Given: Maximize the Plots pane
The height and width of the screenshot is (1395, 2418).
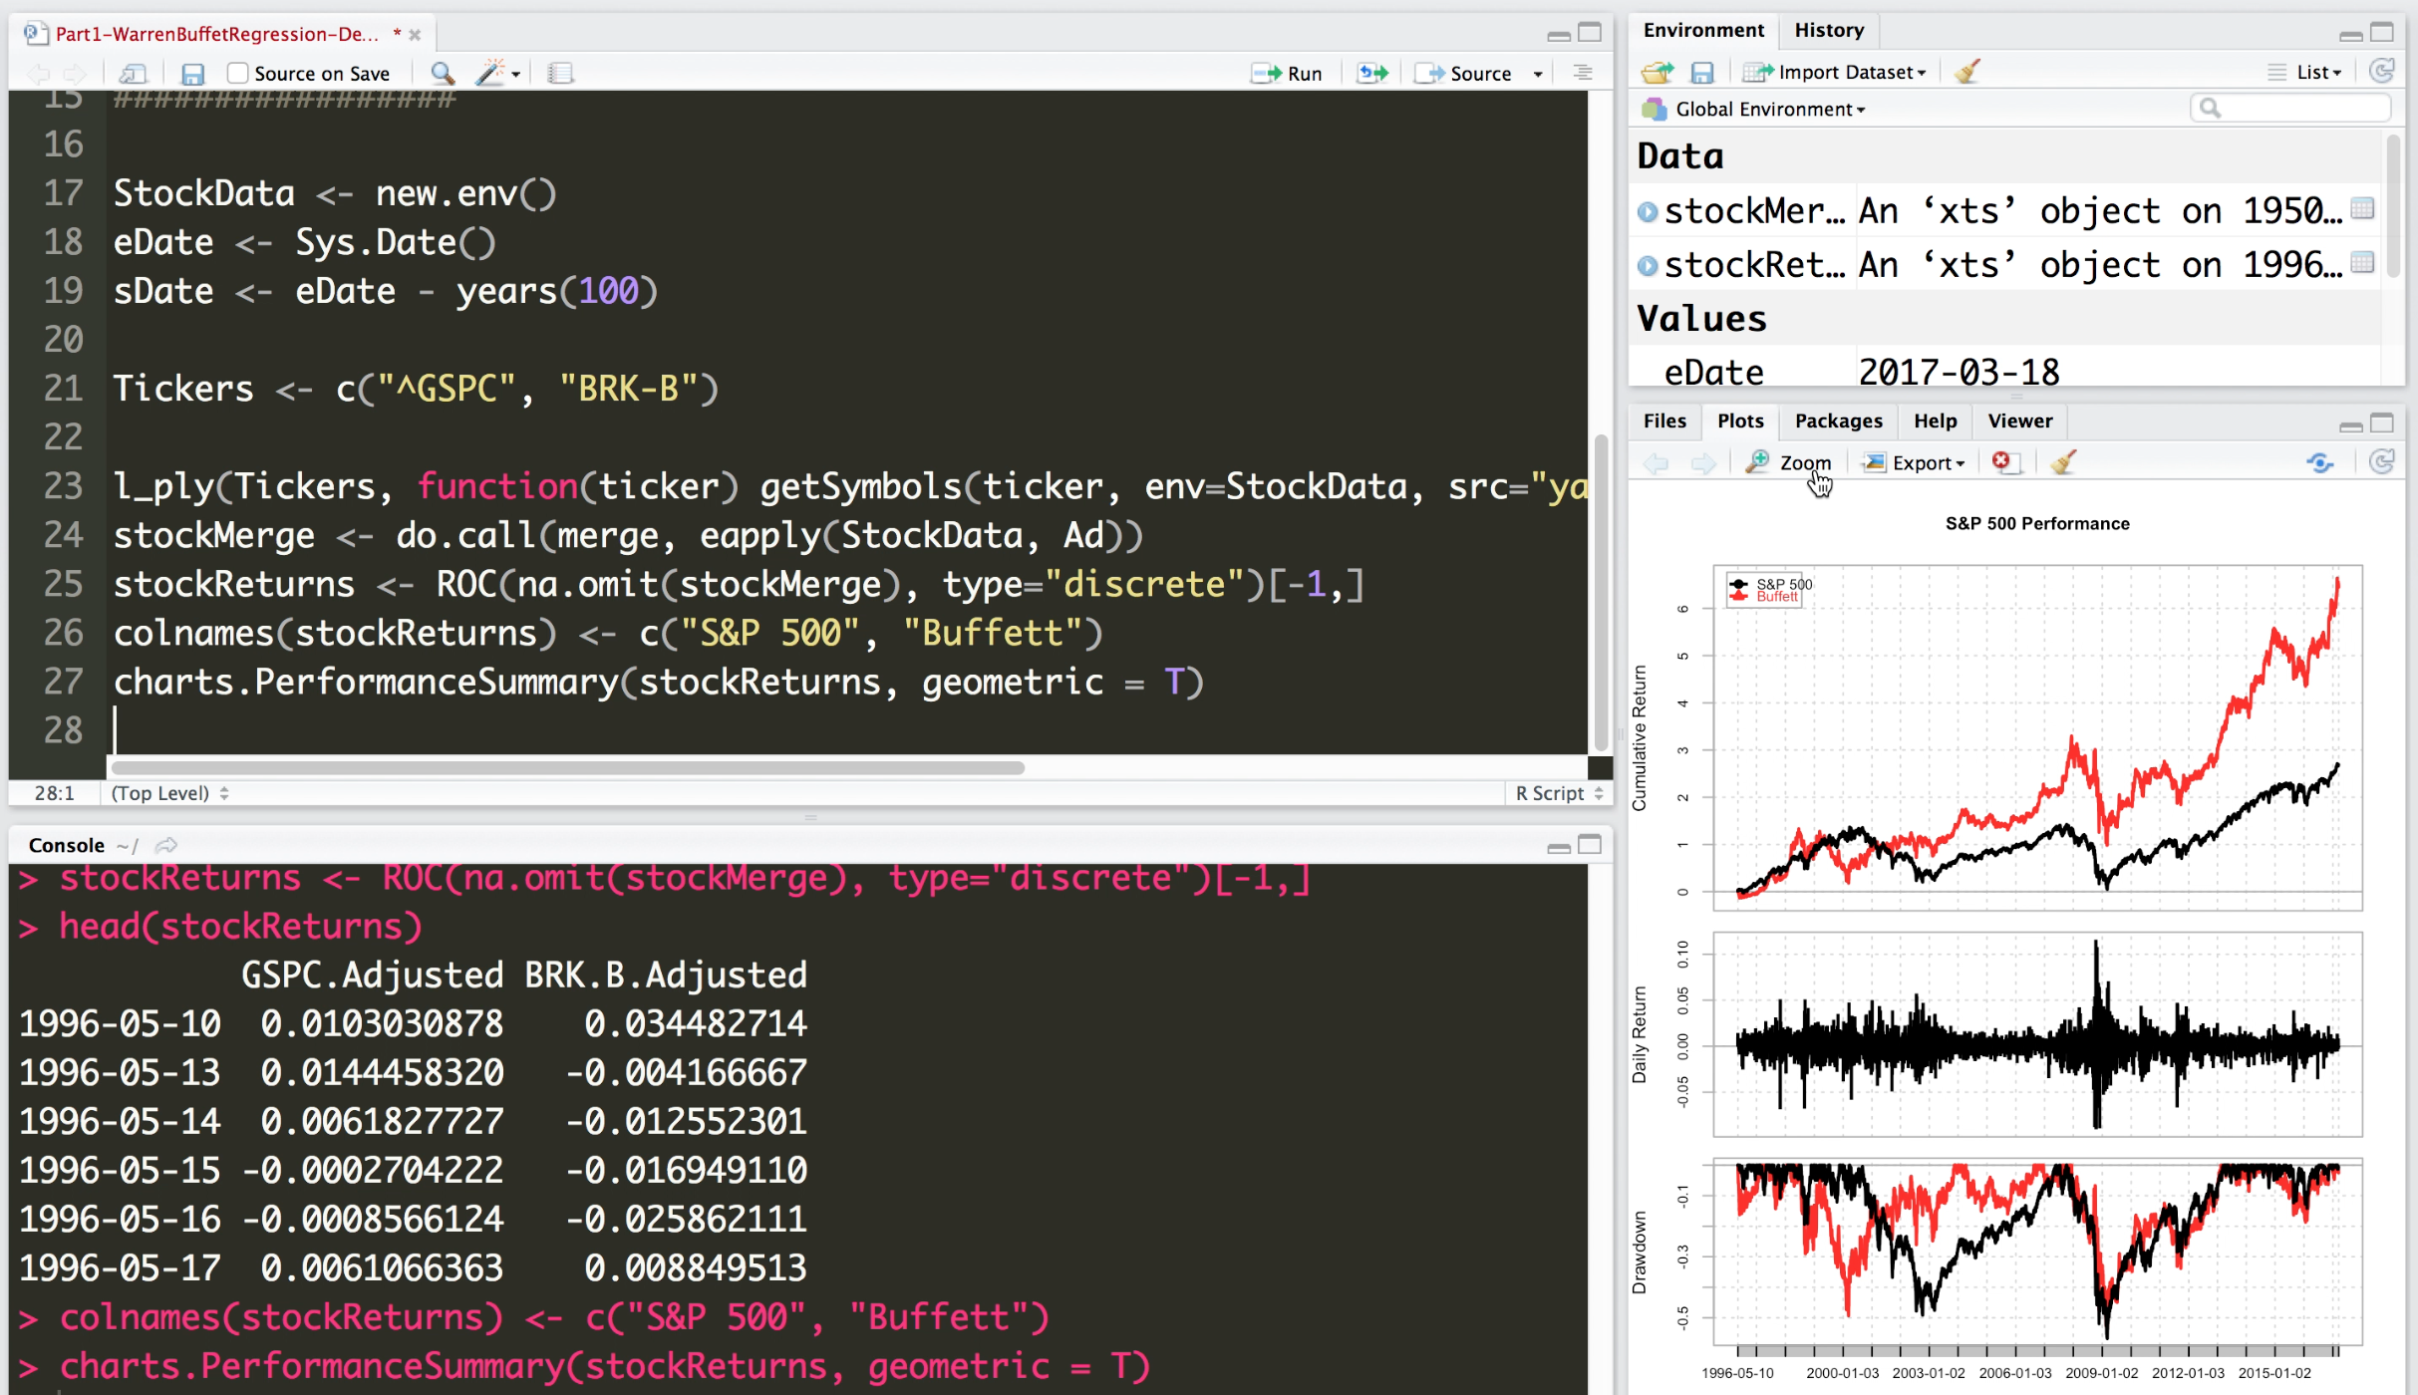Looking at the screenshot, I should point(2382,423).
